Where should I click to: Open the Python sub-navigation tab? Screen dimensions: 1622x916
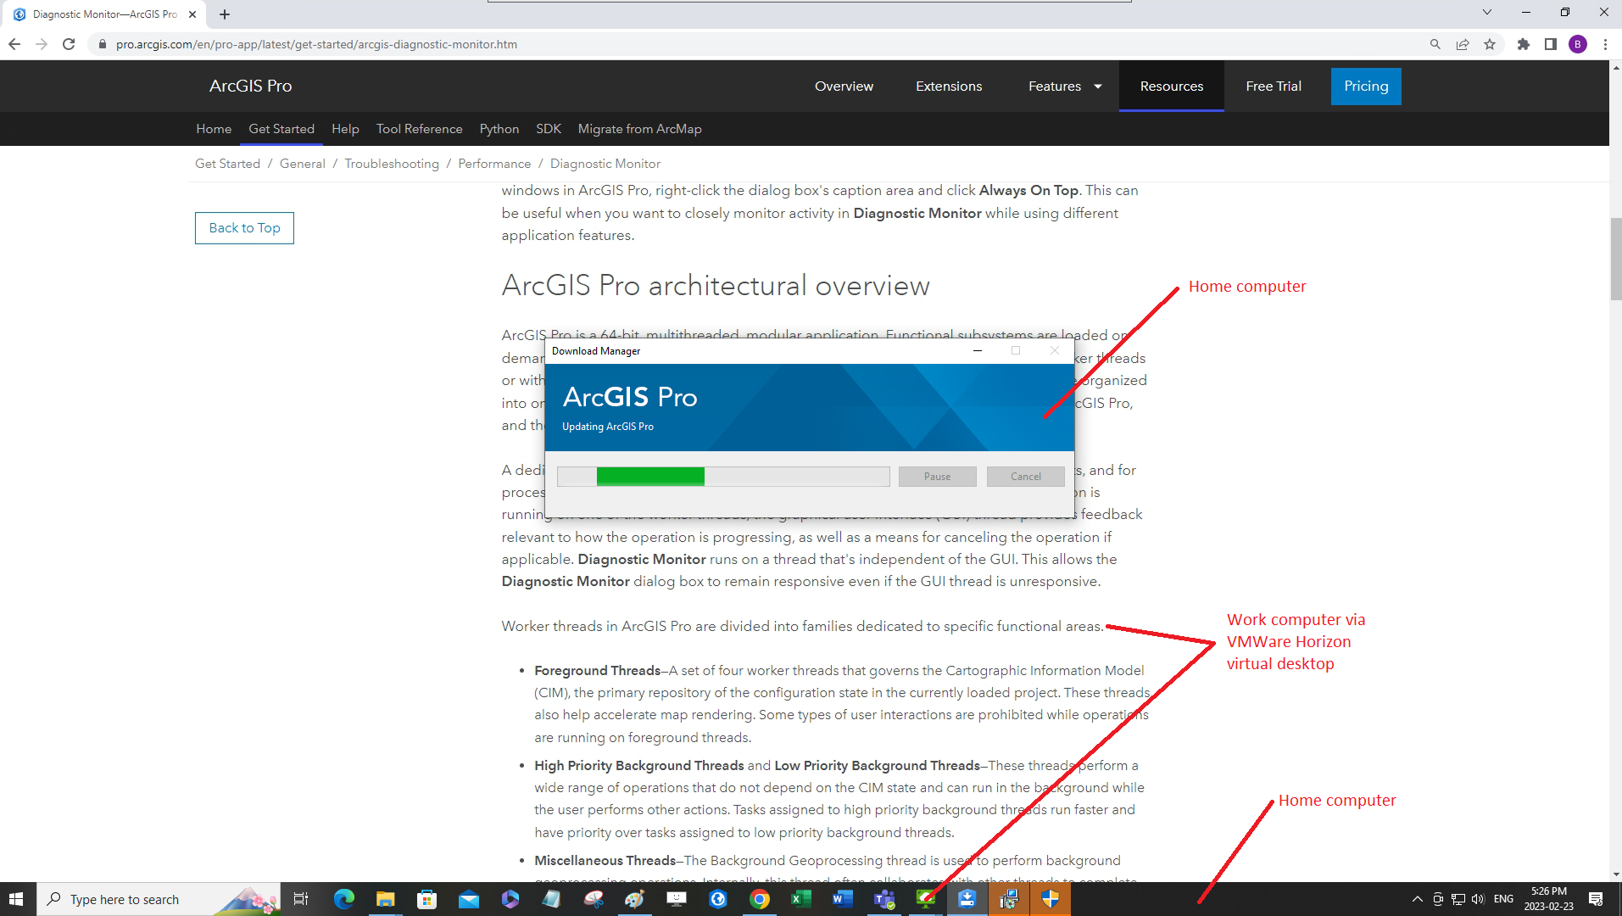click(x=499, y=129)
